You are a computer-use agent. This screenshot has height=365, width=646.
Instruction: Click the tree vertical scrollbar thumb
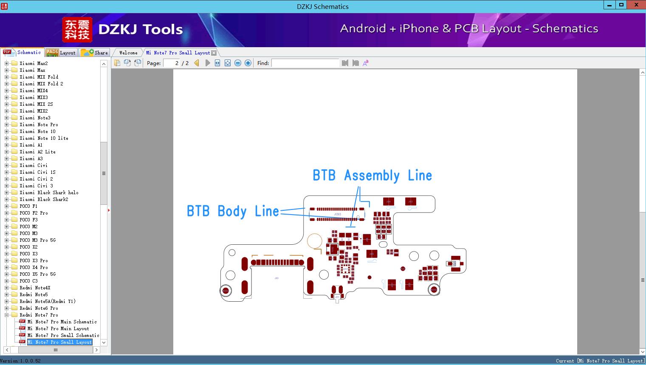click(104, 173)
